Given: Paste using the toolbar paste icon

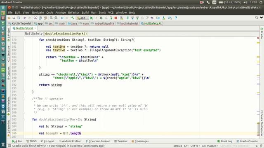Looking at the screenshot, I should [x=45, y=18].
